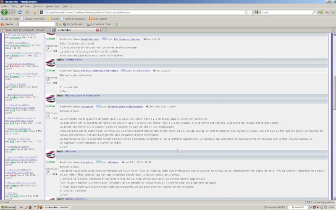Bookmark this page with the star icon
Screen dimensions: 336x210
246,12
